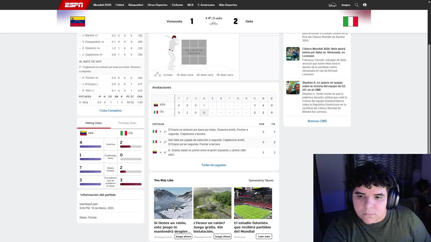The width and height of the screenshot is (431, 242).
Task: Click the 'Miami, Florida' location text
Action: (88, 217)
